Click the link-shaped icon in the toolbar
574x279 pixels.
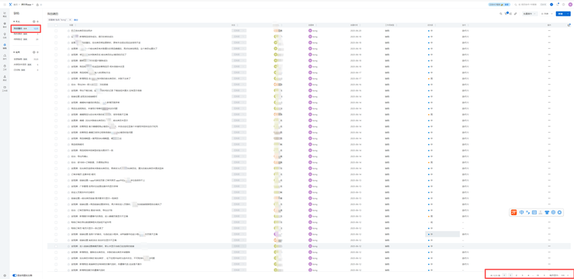515,14
